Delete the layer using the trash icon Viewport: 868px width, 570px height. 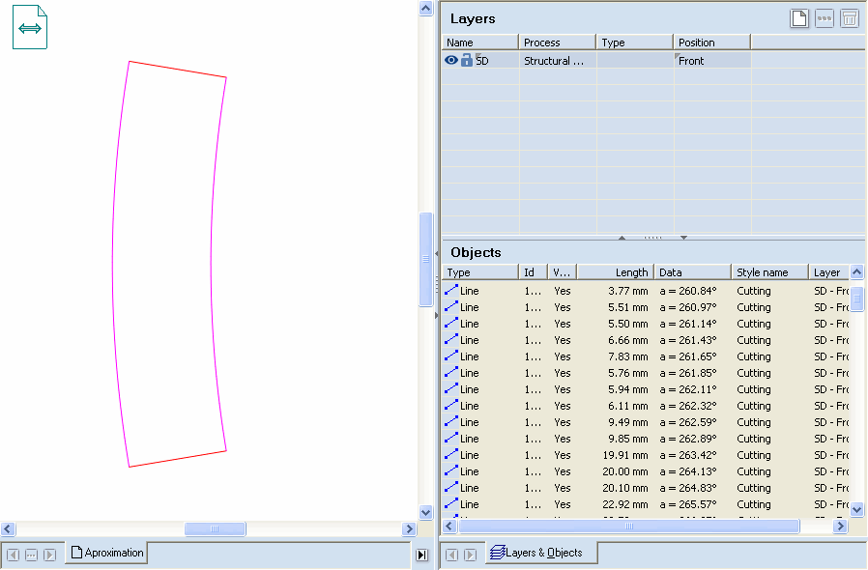[850, 18]
